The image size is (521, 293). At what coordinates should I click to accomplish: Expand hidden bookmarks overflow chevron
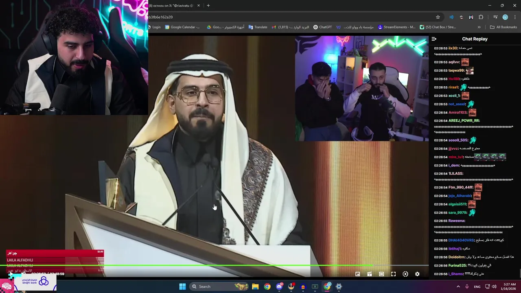coord(479,27)
